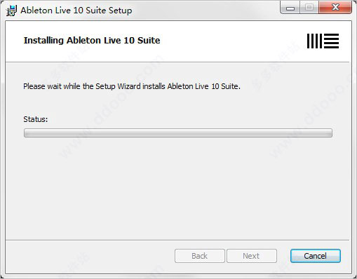The height and width of the screenshot is (279, 357).
Task: Click the 'Ableton Live 10 Suite Setup' window title
Action: [76, 11]
